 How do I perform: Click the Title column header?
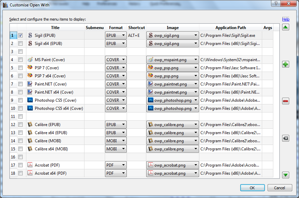tap(55, 28)
